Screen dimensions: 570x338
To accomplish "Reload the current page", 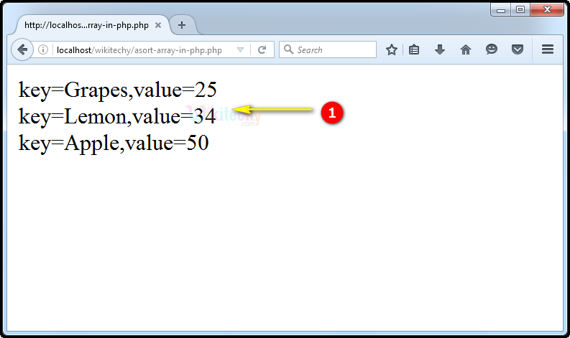I will (262, 50).
